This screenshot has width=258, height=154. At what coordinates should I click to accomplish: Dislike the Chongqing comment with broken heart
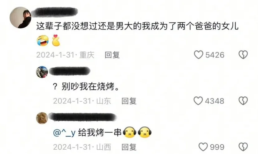point(243,55)
